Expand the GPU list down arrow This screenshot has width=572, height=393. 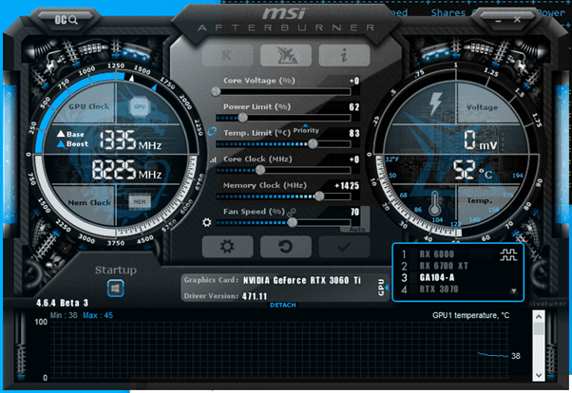click(x=514, y=290)
